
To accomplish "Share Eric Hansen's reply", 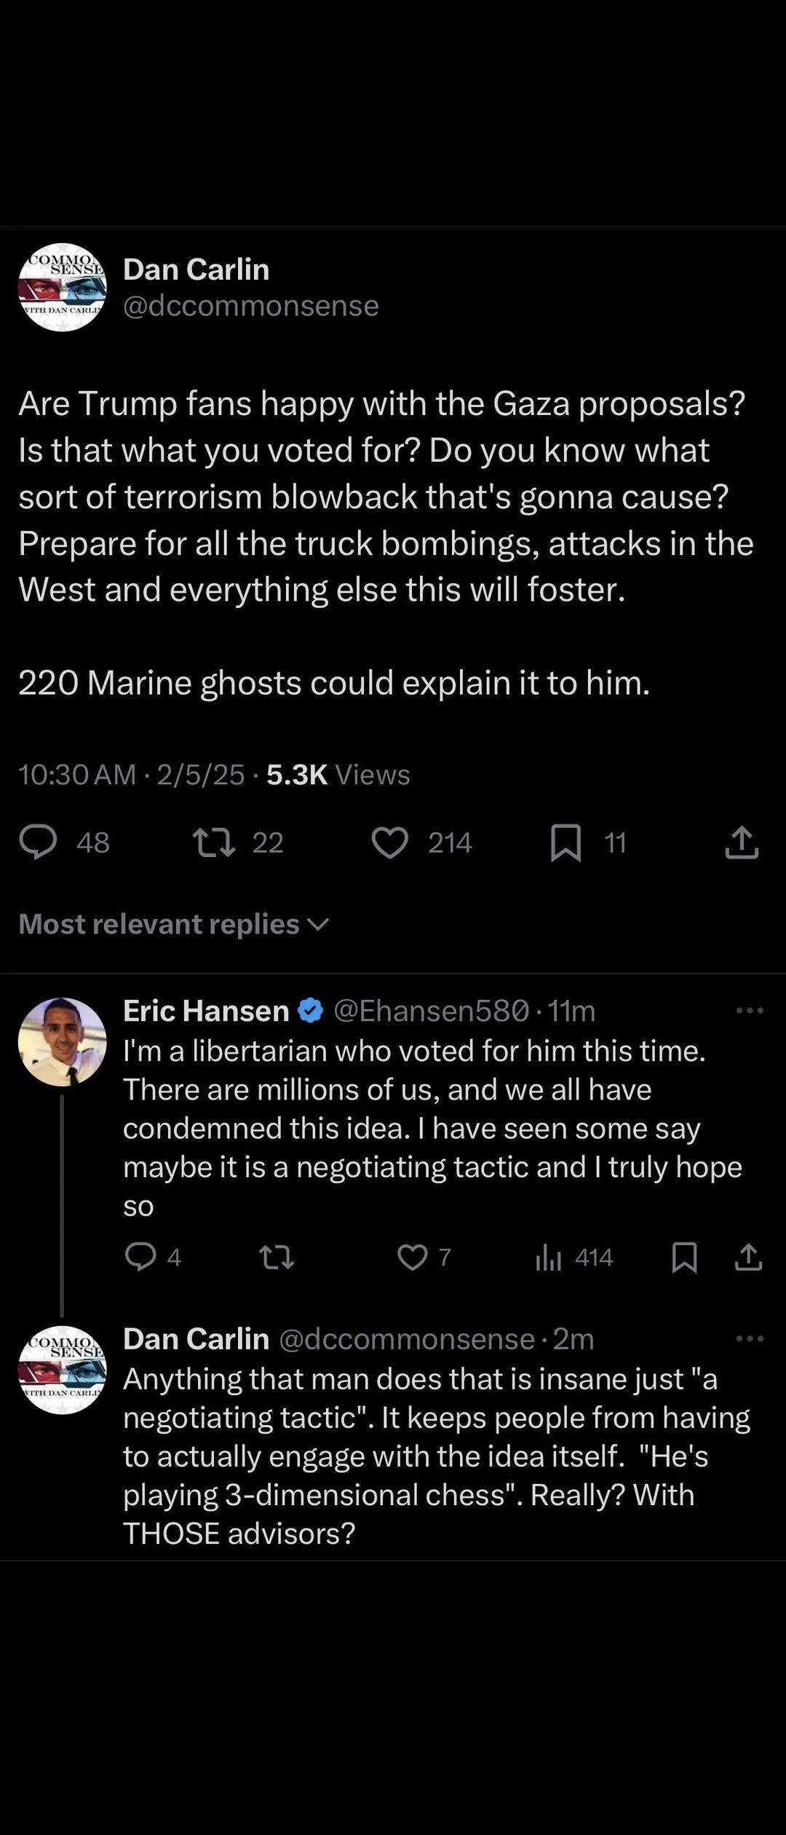I will point(748,1257).
